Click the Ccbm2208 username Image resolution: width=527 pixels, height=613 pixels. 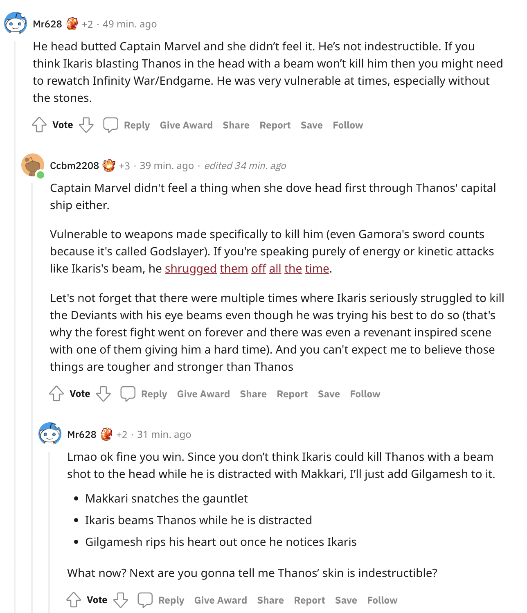(x=74, y=166)
